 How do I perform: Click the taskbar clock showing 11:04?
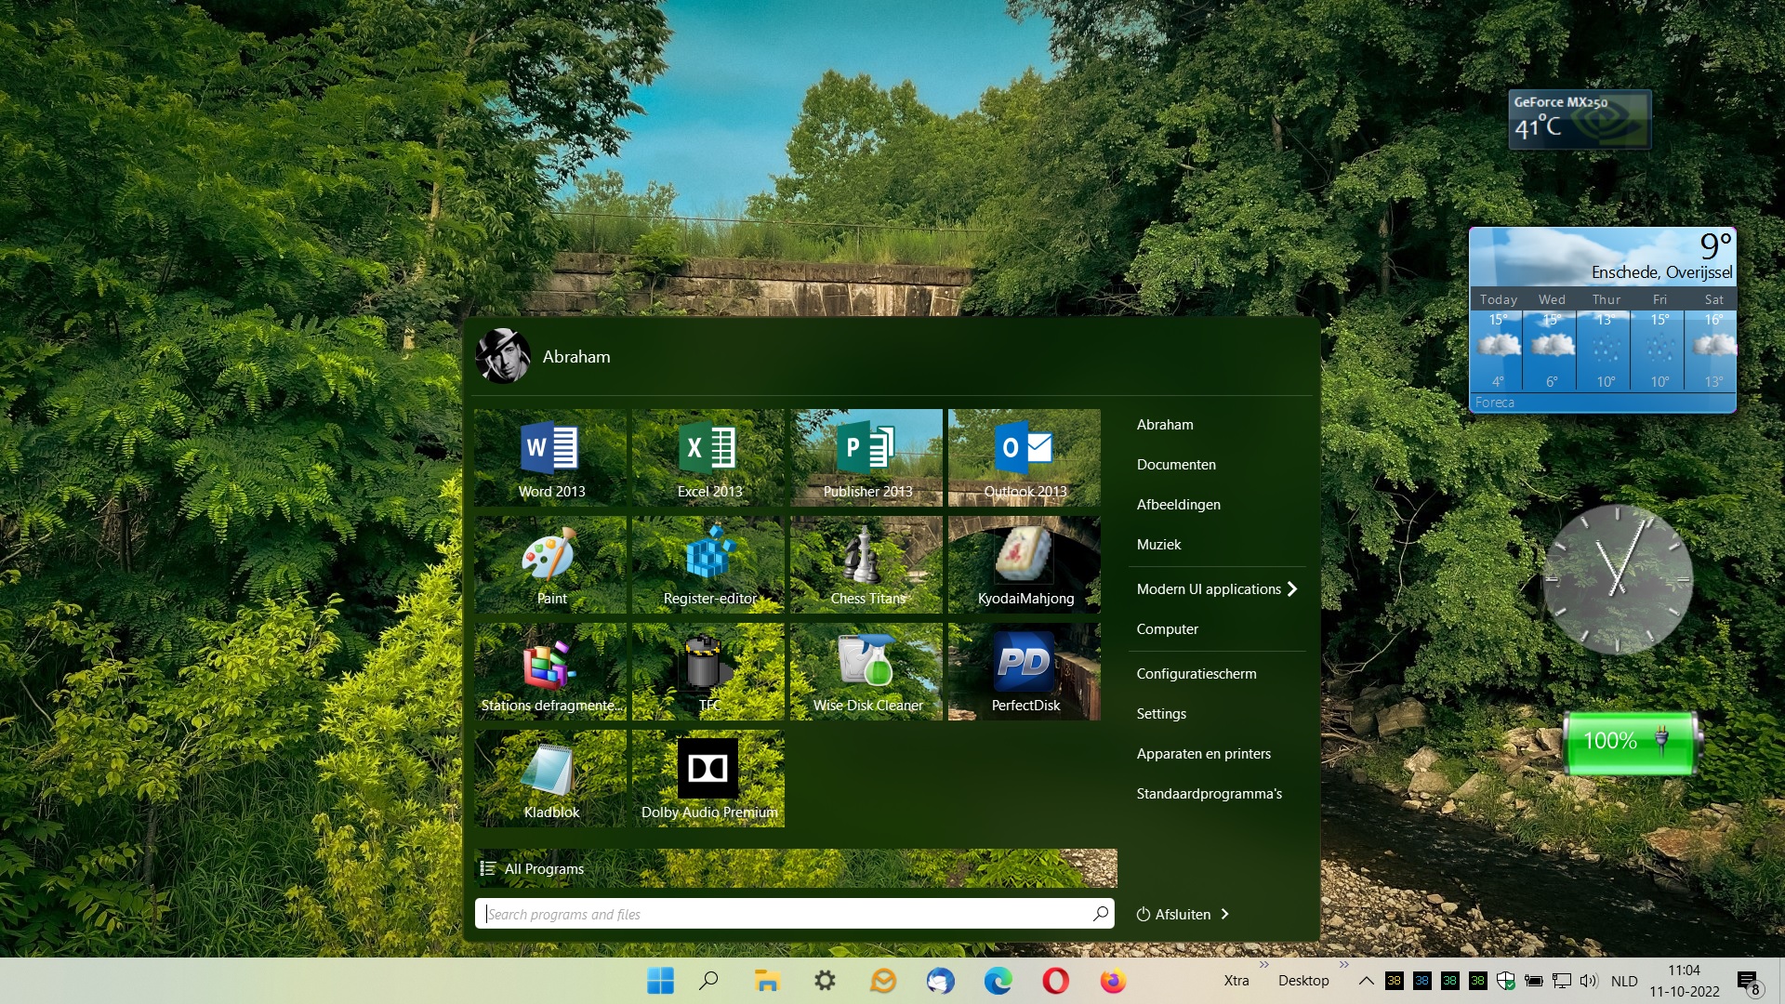pyautogui.click(x=1685, y=981)
